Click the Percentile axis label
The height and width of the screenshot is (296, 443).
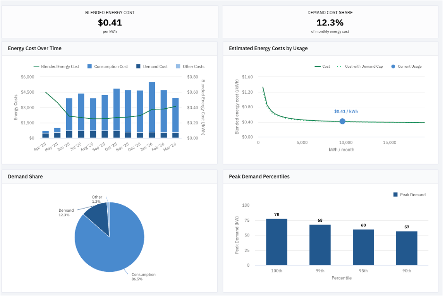click(x=341, y=278)
